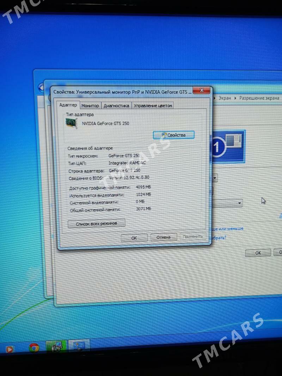The image size is (282, 376).
Task: Open the 'брать?' help link
Action: [219, 238]
